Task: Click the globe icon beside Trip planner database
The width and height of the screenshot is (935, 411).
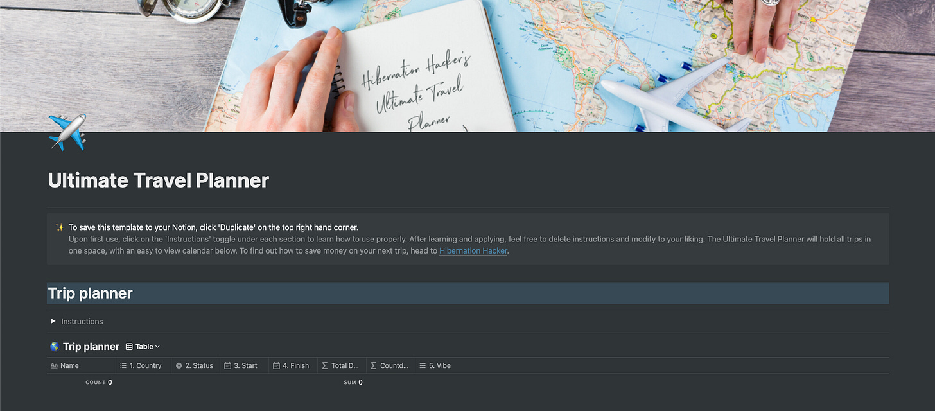Action: point(55,347)
